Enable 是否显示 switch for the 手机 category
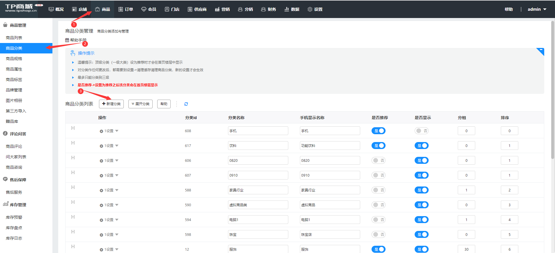Image resolution: width=555 pixels, height=253 pixels. coord(421,131)
